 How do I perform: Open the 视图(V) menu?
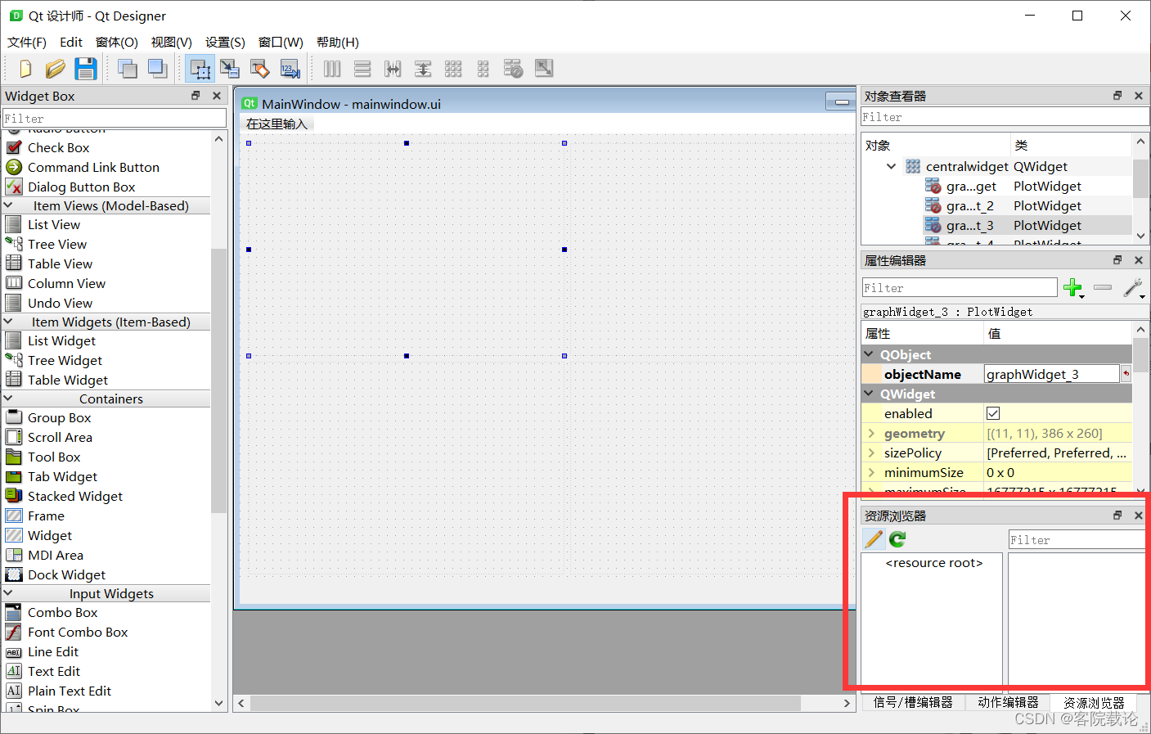click(171, 42)
